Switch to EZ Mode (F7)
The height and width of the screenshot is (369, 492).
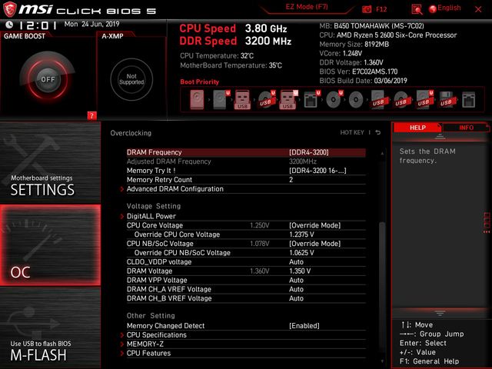tap(307, 7)
